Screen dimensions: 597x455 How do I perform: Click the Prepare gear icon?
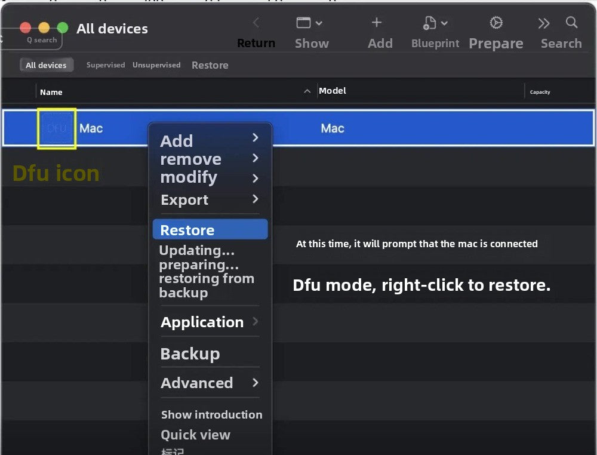pyautogui.click(x=496, y=23)
